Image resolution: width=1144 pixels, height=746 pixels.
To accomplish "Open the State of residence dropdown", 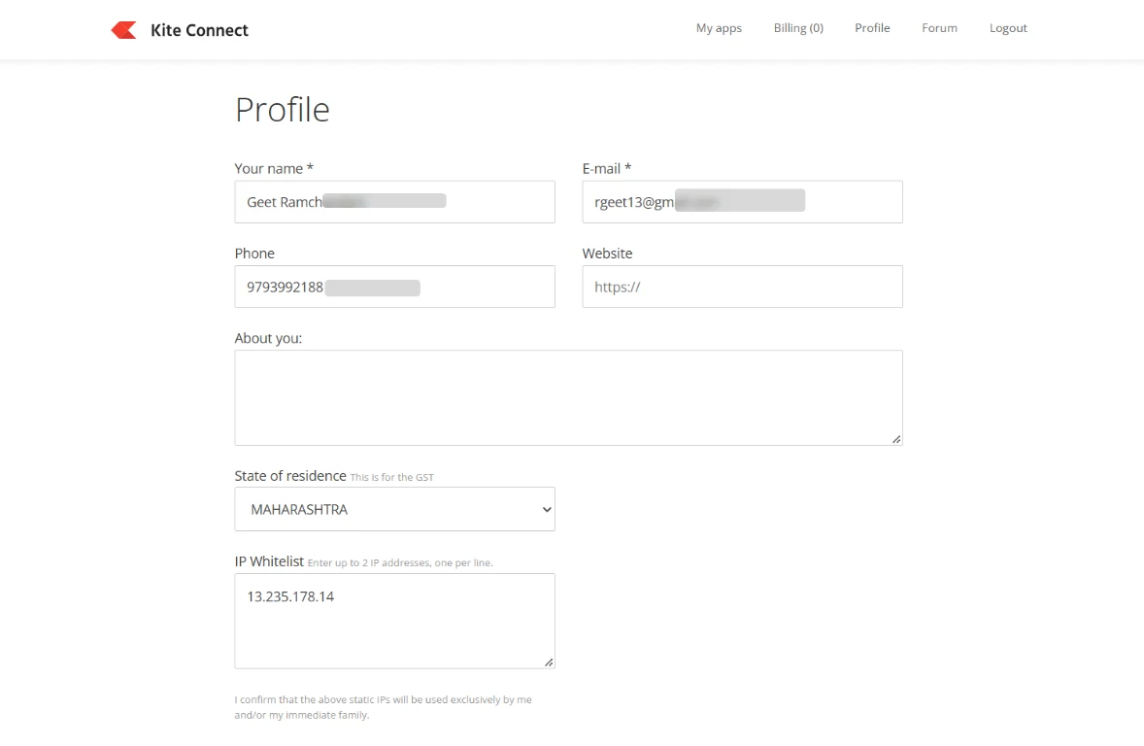I will tap(394, 509).
